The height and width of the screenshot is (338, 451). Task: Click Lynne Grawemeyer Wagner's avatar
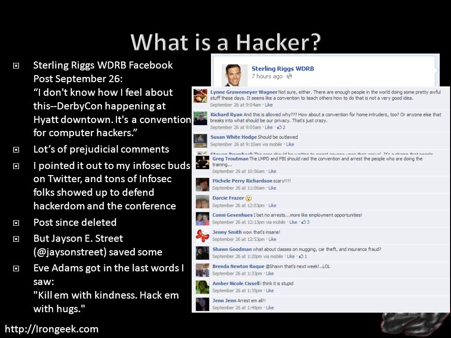point(200,96)
